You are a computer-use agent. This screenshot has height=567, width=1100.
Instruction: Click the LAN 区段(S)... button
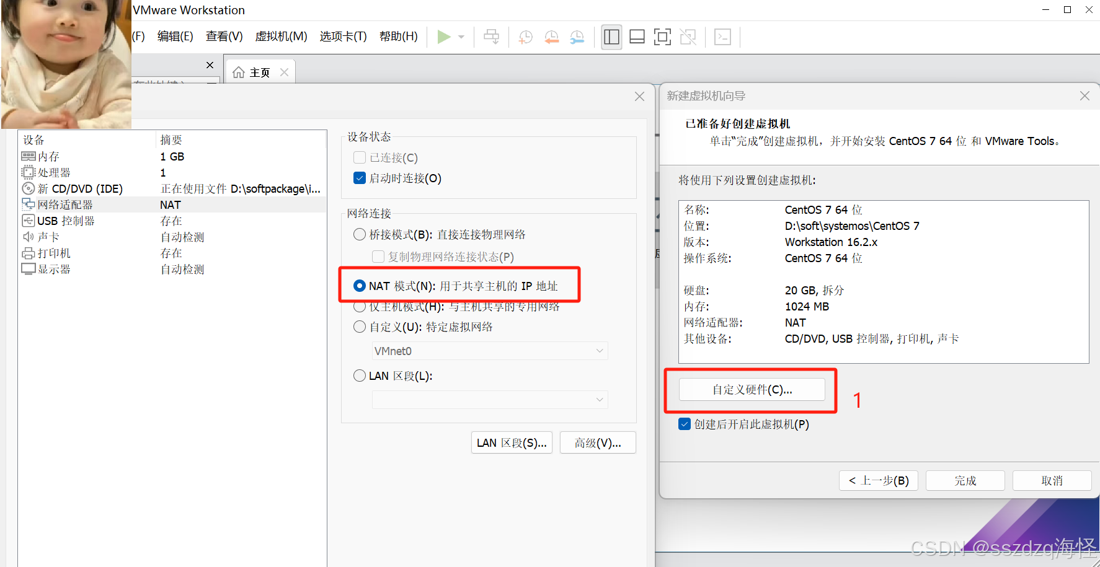pos(512,442)
